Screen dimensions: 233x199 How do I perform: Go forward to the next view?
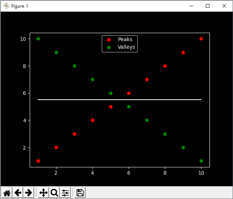coord(29,192)
